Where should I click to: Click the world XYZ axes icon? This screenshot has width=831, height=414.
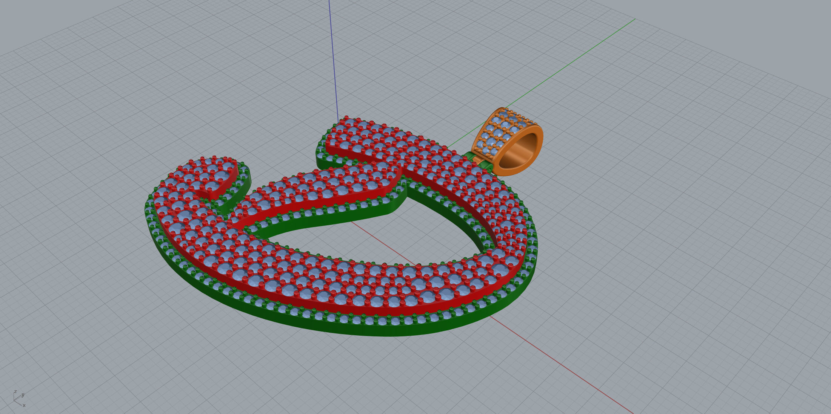point(19,399)
